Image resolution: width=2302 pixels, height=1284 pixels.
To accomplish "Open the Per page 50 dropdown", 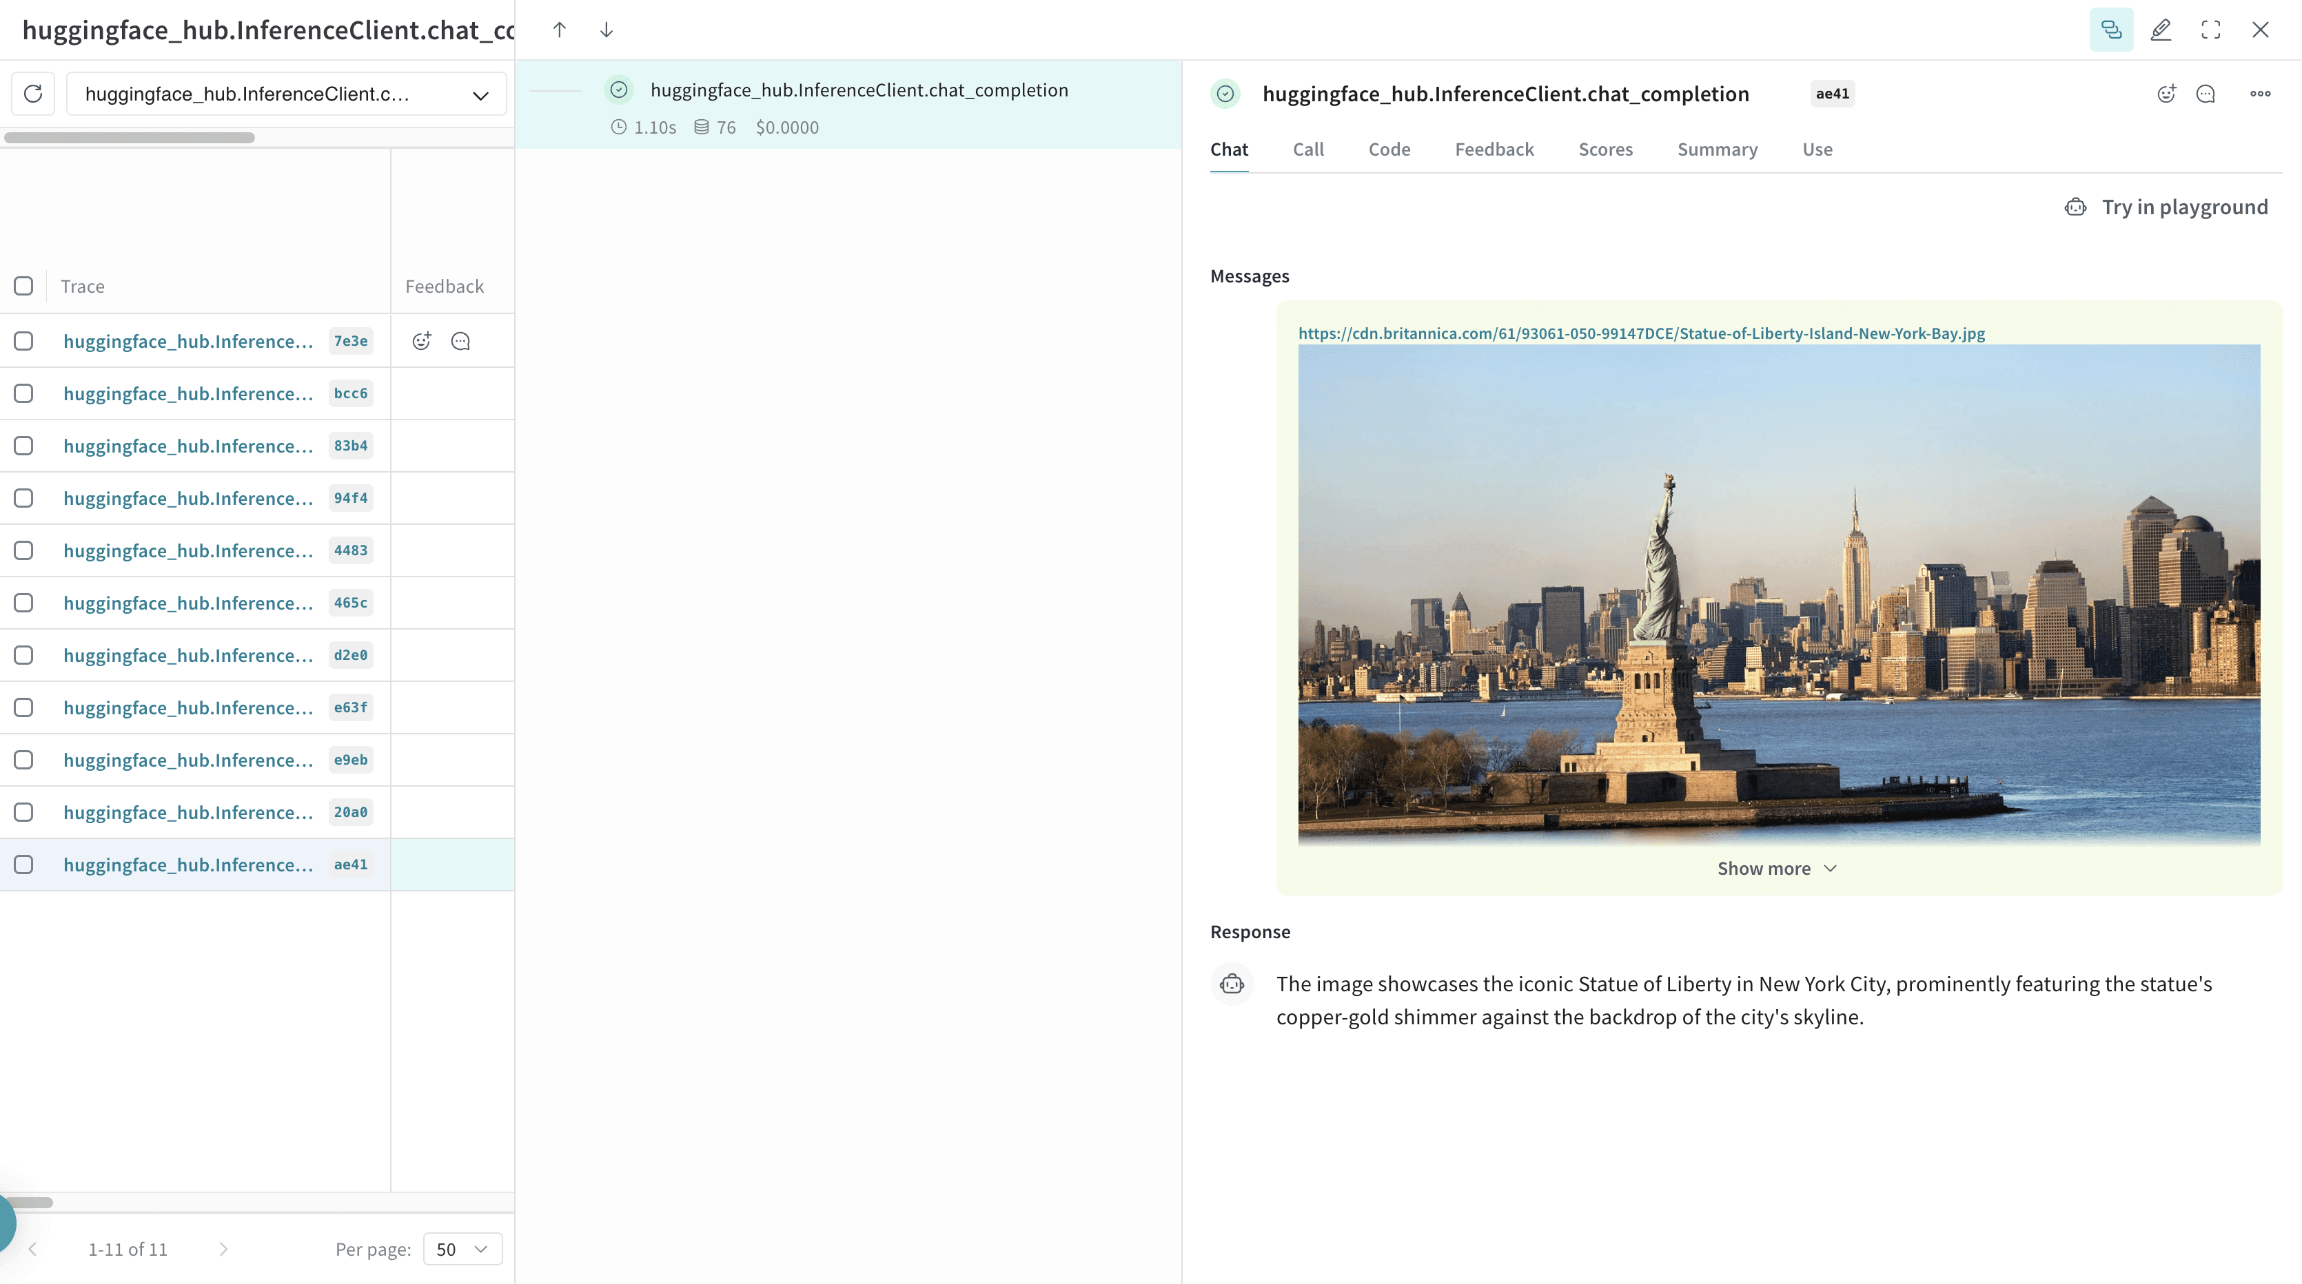I will point(462,1249).
